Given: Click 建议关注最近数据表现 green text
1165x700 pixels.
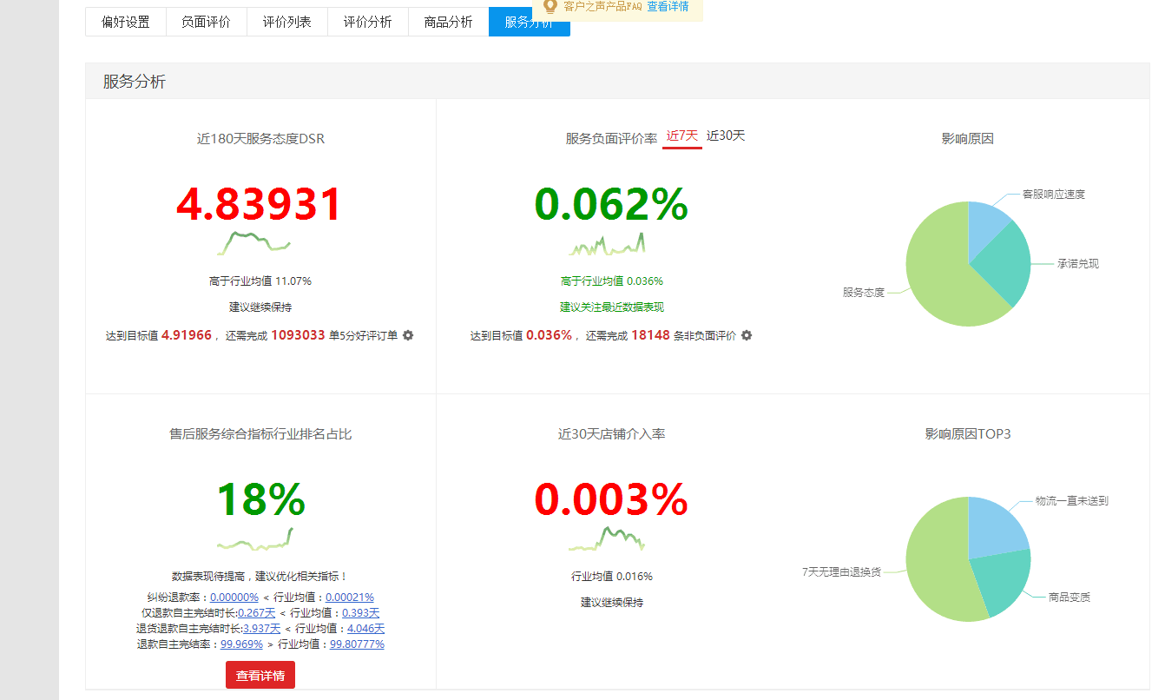Looking at the screenshot, I should tap(612, 307).
